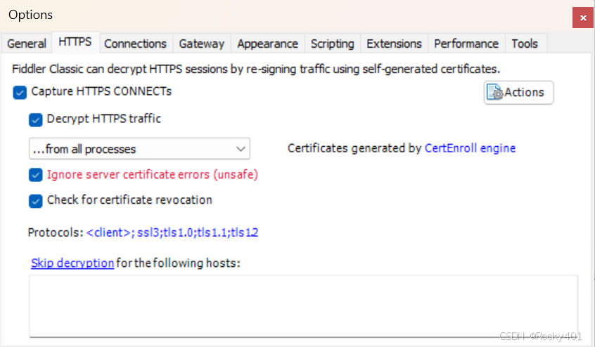595x347 pixels.
Task: Toggle Check for certificate revocation
Action: [x=36, y=201]
